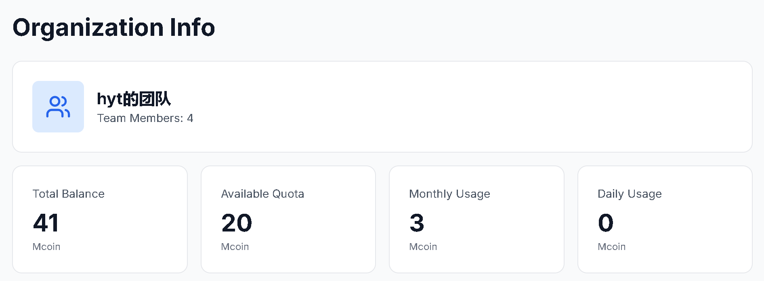Click the team members icon
Viewport: 764px width, 281px height.
pos(58,107)
